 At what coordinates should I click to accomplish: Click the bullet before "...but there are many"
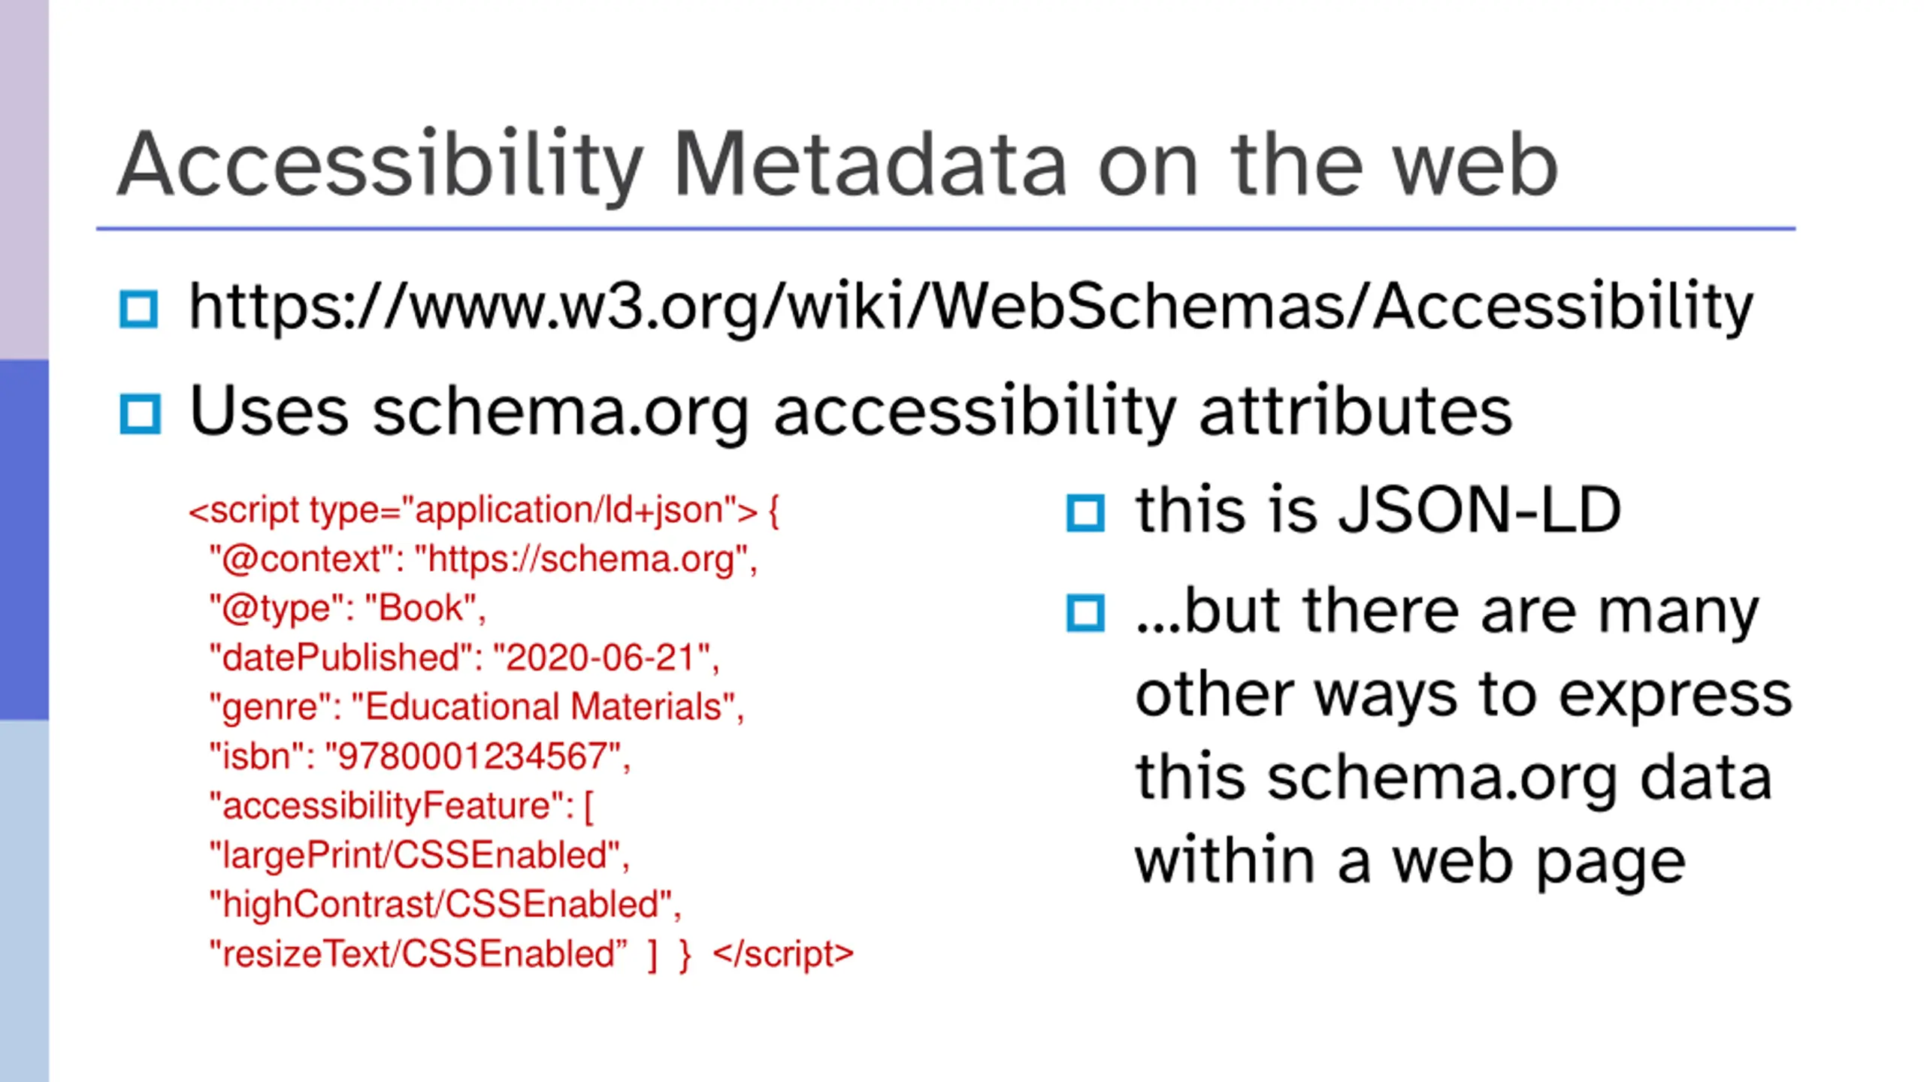click(x=1085, y=613)
